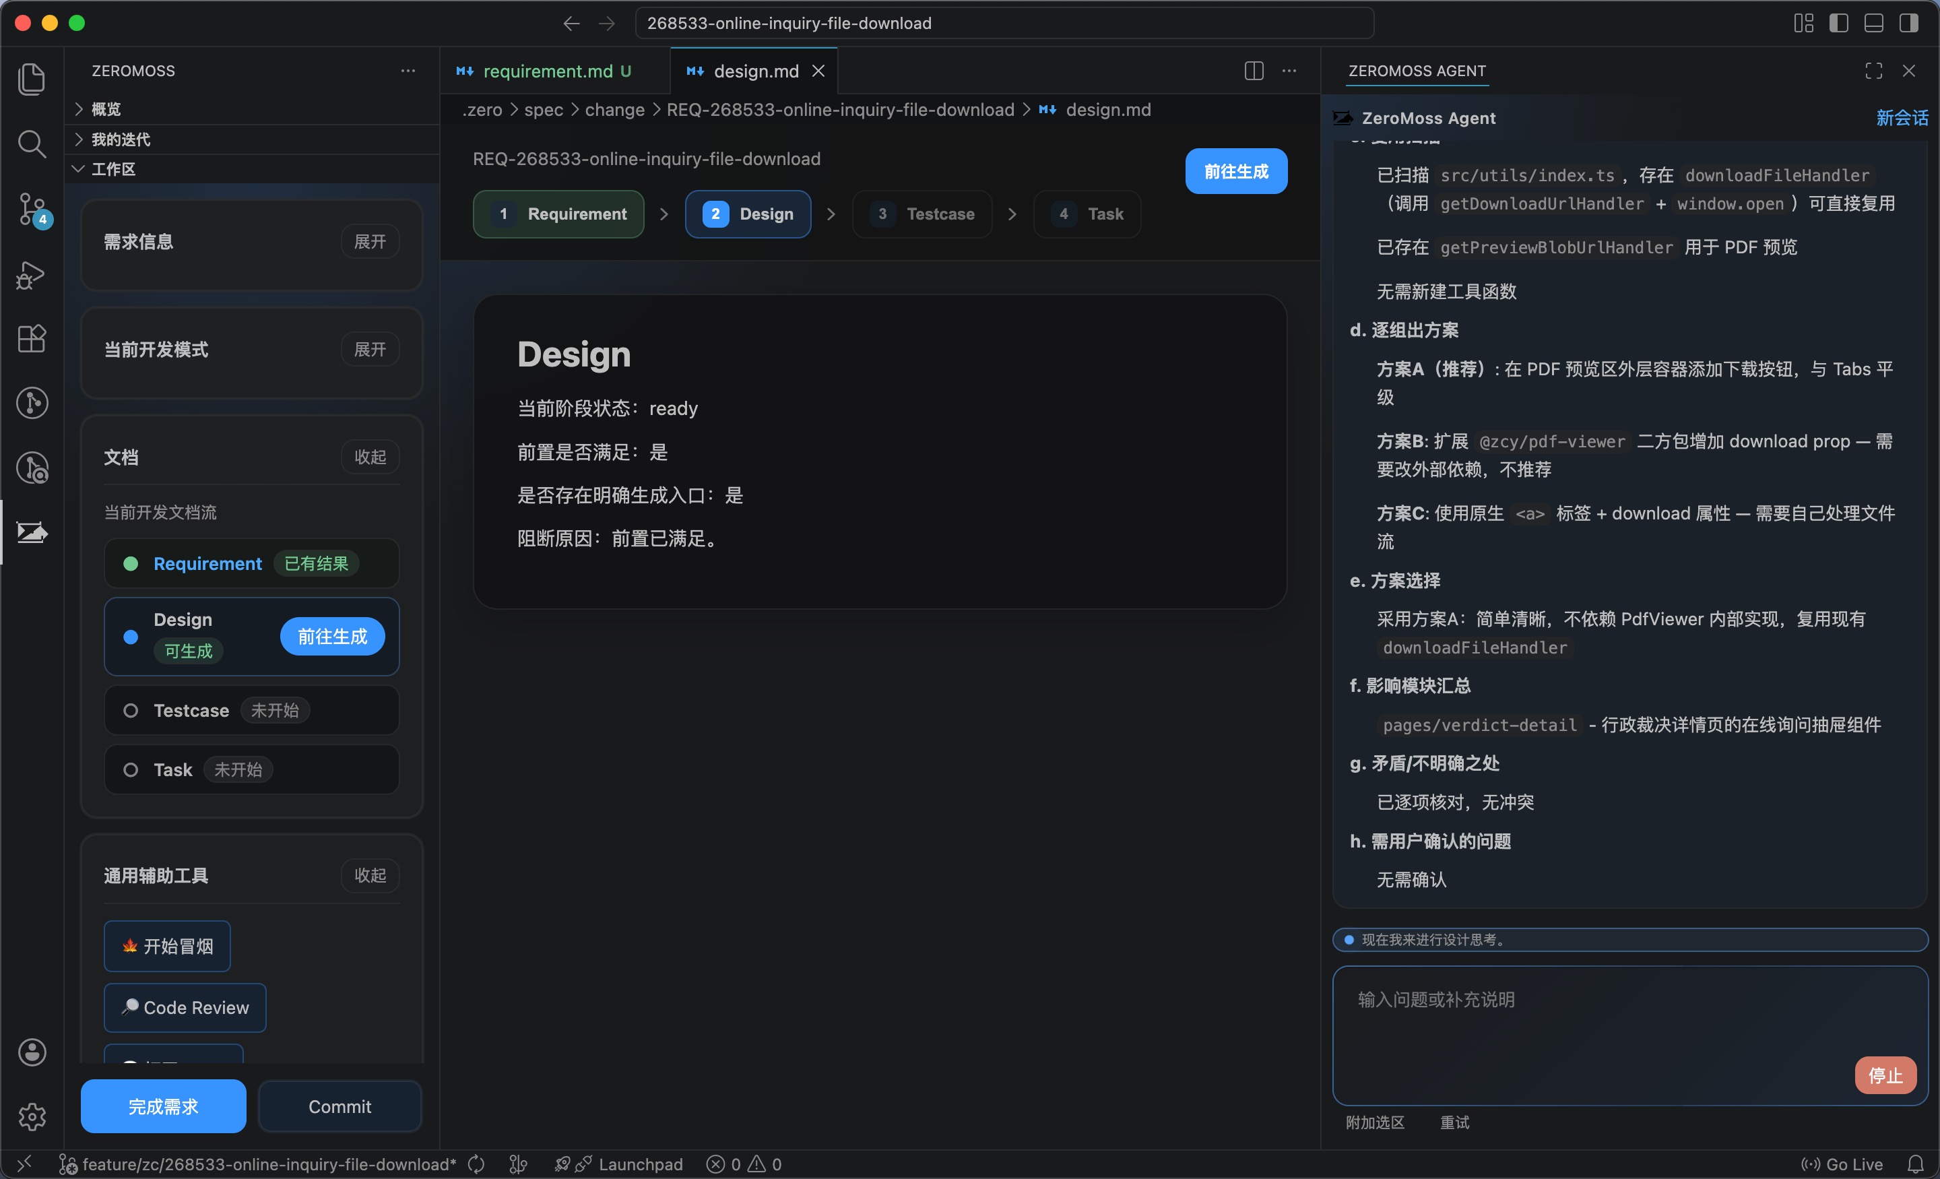This screenshot has width=1940, height=1179.
Task: Split the editor to the right
Action: pyautogui.click(x=1254, y=71)
